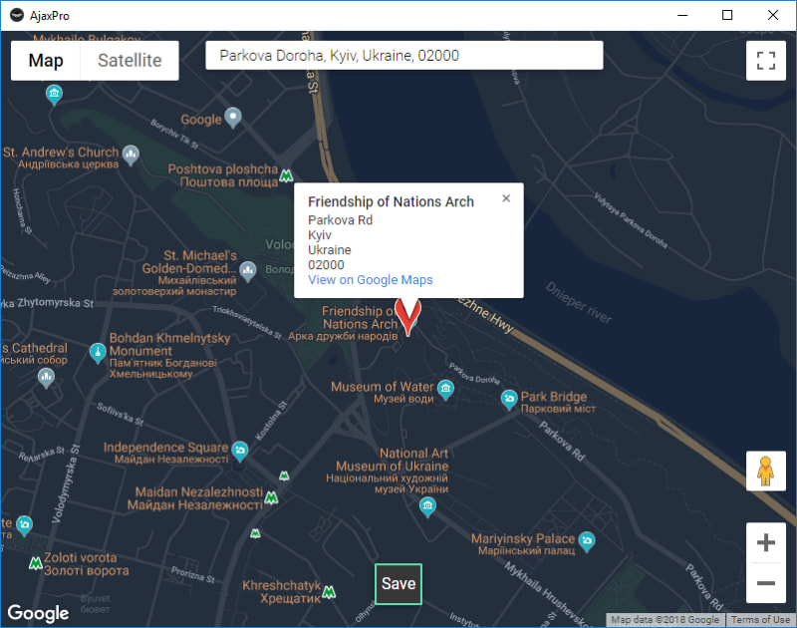The width and height of the screenshot is (797, 628).
Task: Click AjaxPro app icon in title bar
Action: [17, 15]
